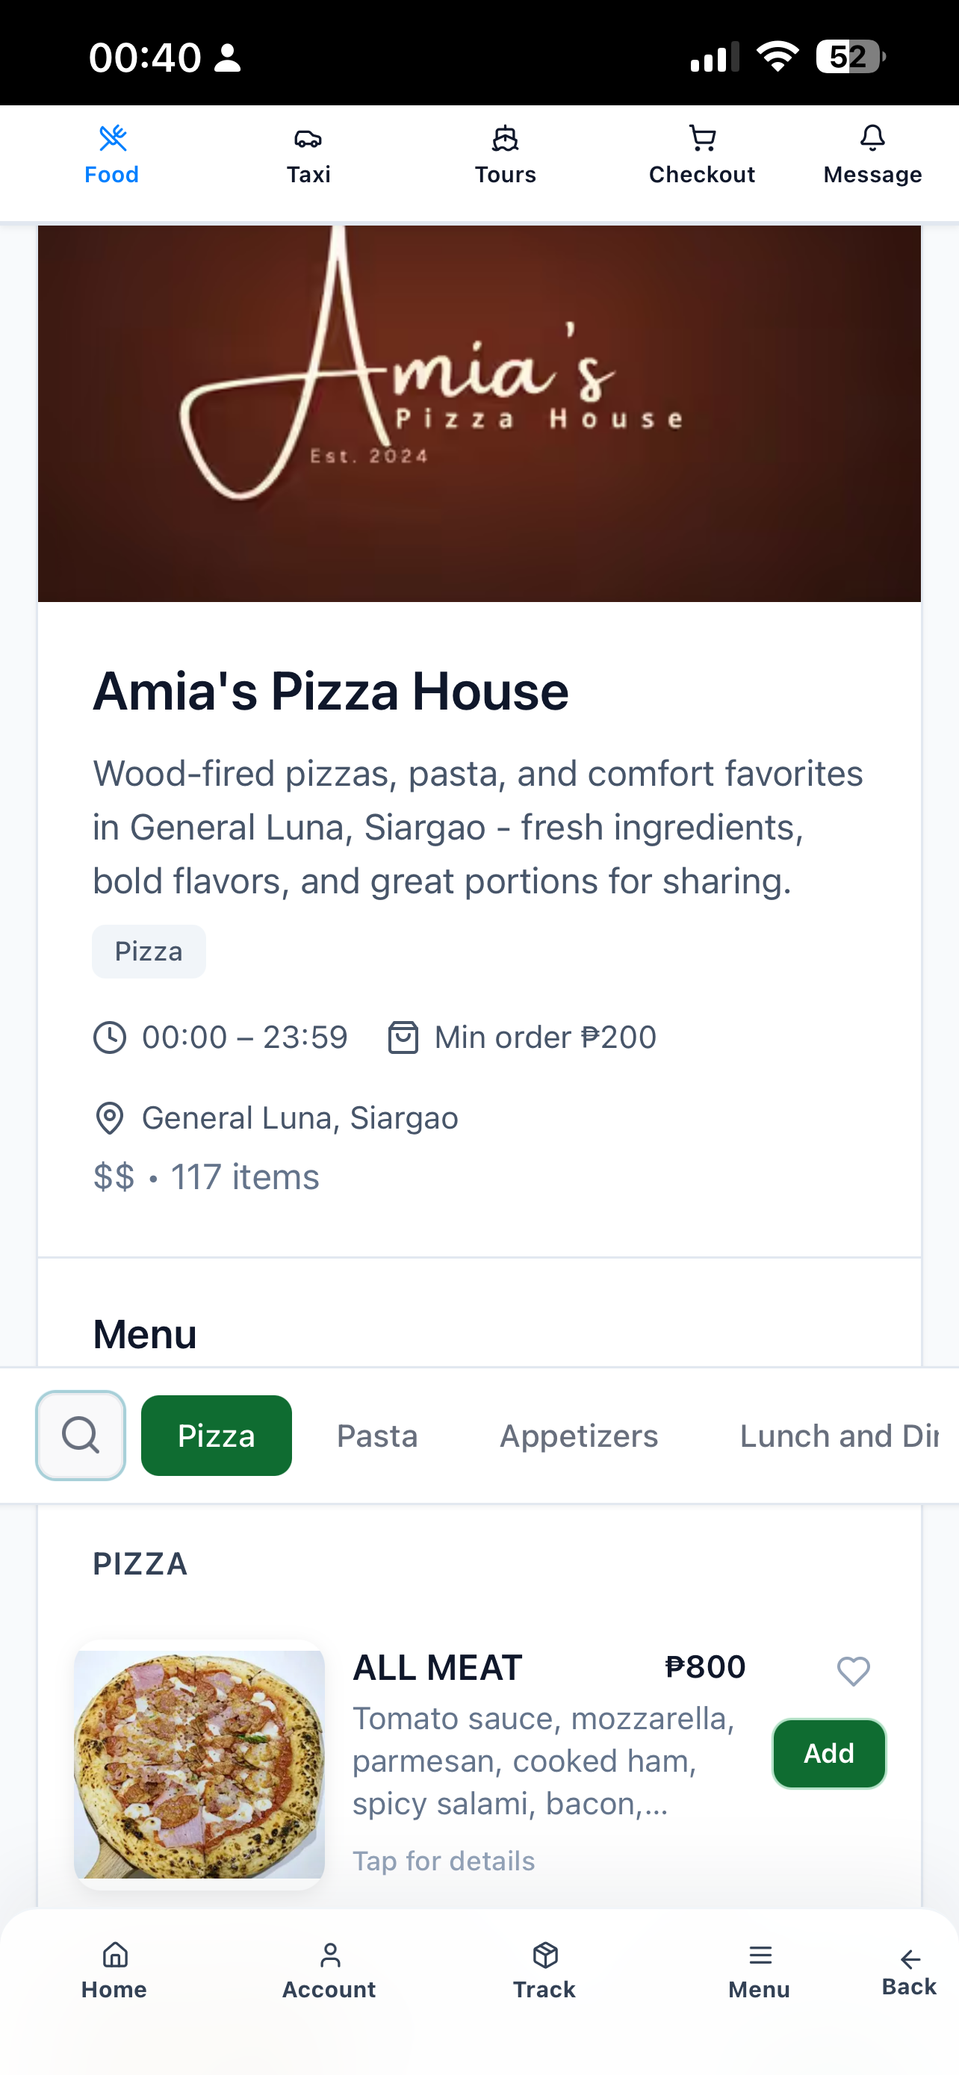This screenshot has width=959, height=2075.
Task: Favorite the ALL MEAT pizza heart
Action: tap(854, 1672)
